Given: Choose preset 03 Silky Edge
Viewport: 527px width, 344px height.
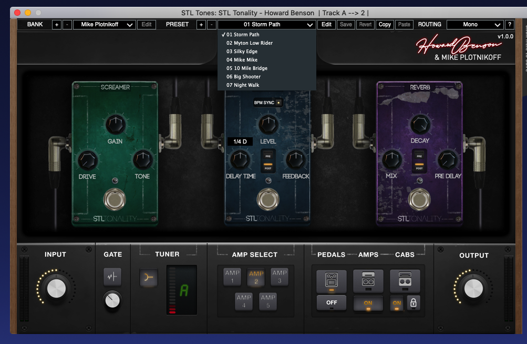Looking at the screenshot, I should pos(267,51).
